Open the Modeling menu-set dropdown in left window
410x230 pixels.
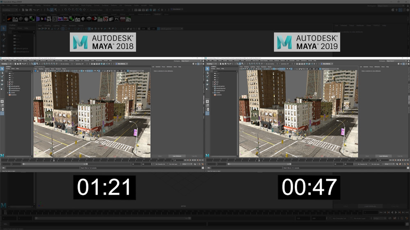(6, 64)
